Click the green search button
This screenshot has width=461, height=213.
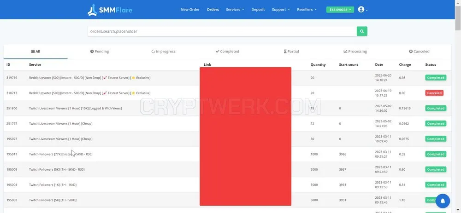362,31
